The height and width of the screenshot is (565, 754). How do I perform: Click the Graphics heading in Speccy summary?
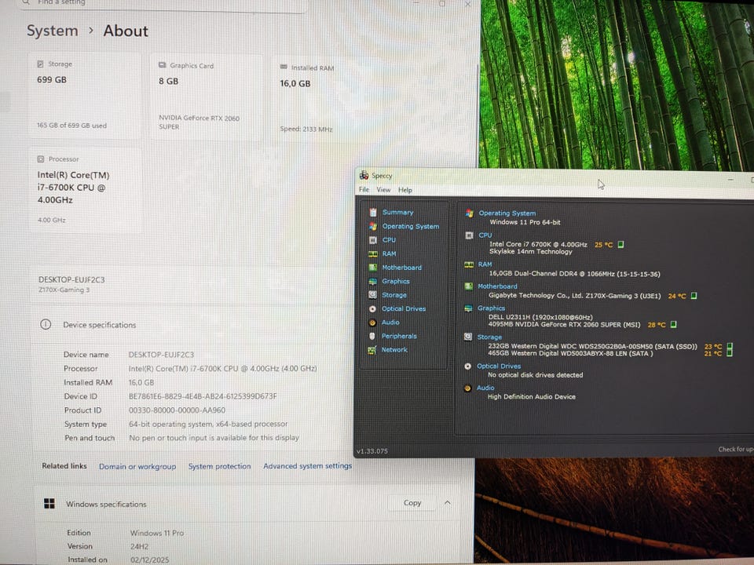pyautogui.click(x=491, y=308)
